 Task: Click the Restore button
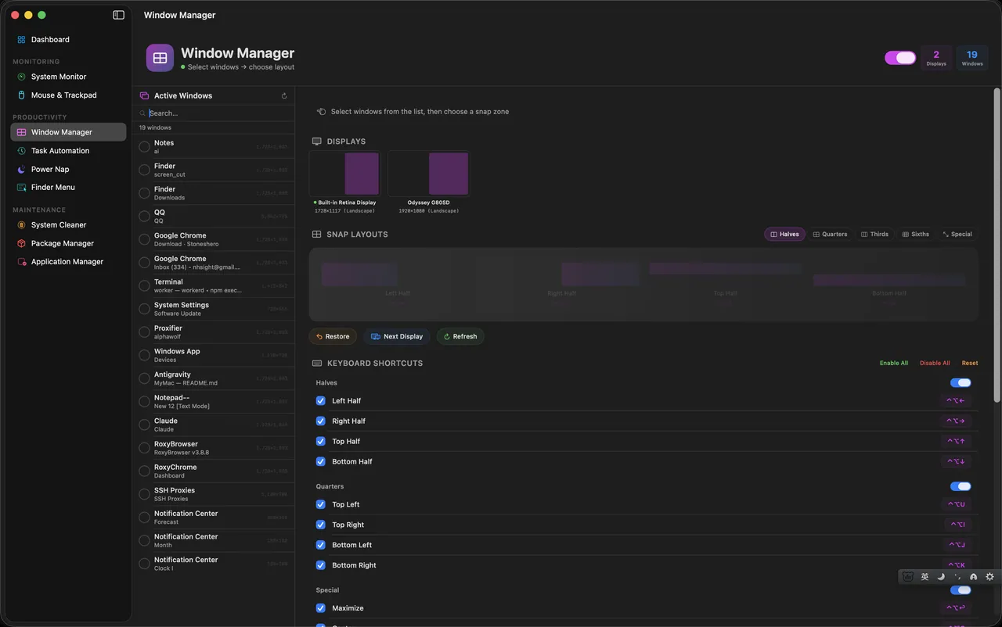[x=333, y=337]
